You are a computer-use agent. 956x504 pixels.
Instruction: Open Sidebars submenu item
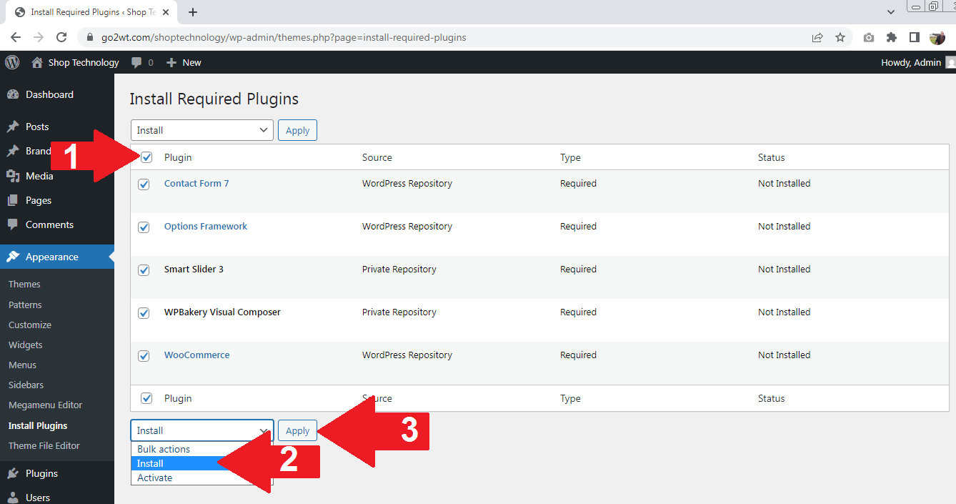(x=26, y=385)
